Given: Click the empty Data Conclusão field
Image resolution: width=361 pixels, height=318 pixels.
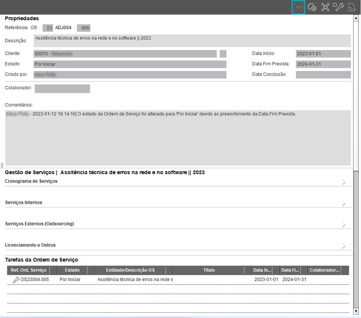Looking at the screenshot, I should pos(323,75).
